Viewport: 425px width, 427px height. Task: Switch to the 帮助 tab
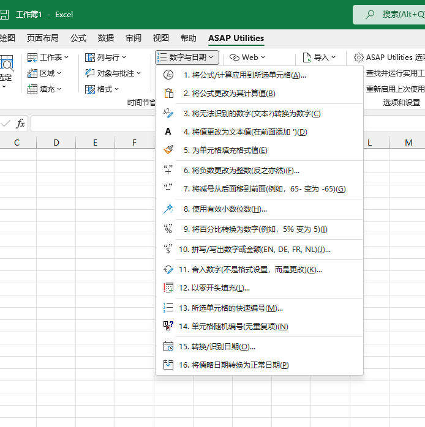(189, 38)
